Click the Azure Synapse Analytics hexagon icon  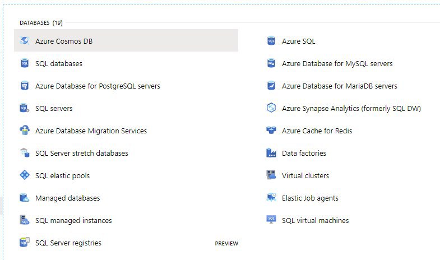point(271,108)
